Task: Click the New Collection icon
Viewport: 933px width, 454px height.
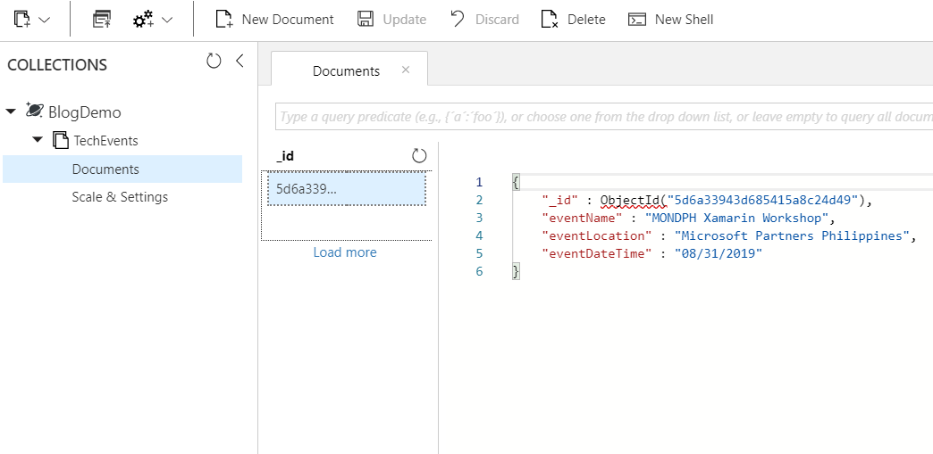Action: tap(22, 20)
